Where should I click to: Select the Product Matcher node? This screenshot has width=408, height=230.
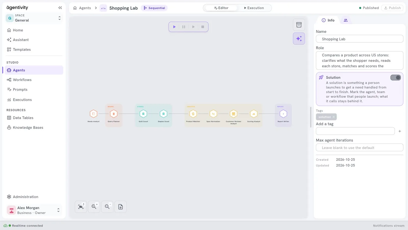(x=193, y=114)
